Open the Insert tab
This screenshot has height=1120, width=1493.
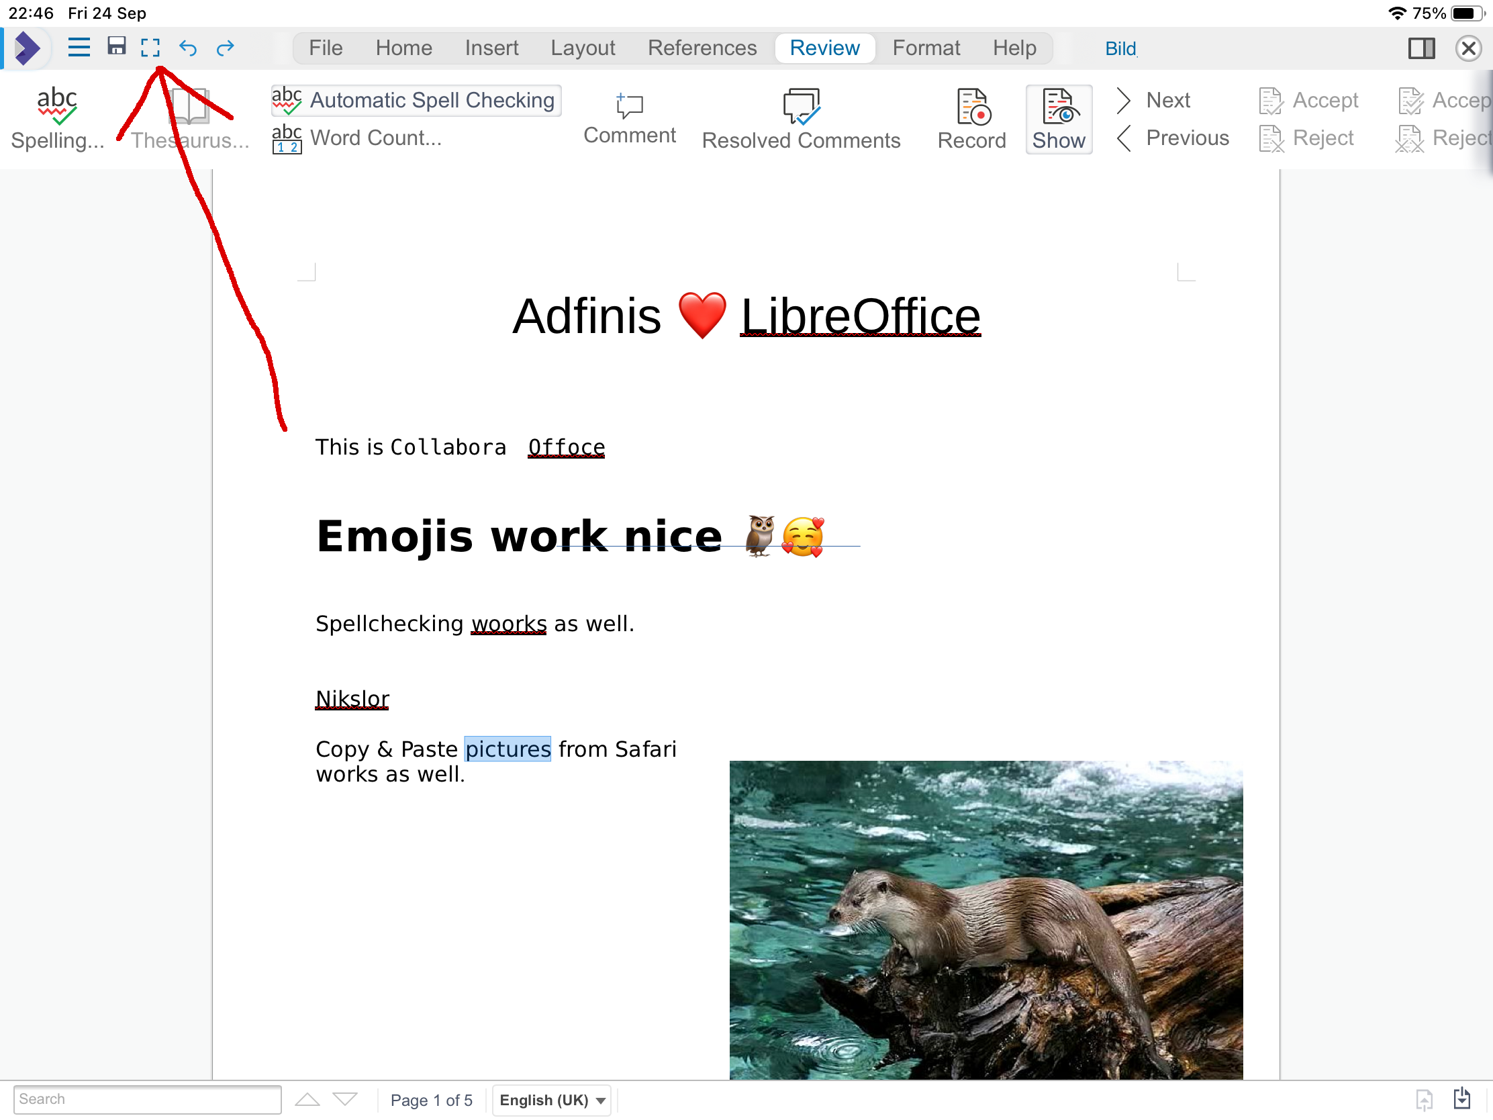(x=491, y=47)
